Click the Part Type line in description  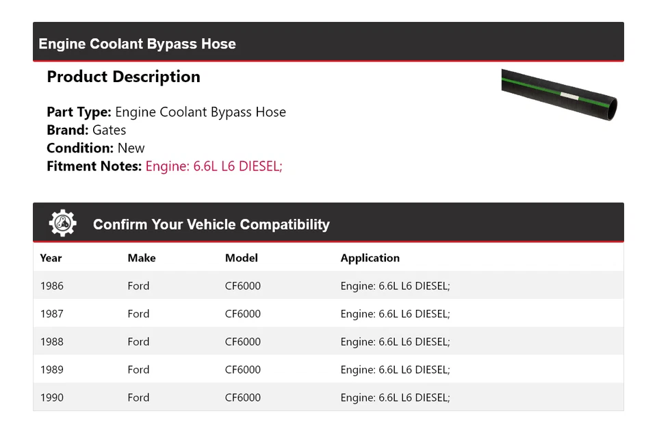[x=166, y=112]
